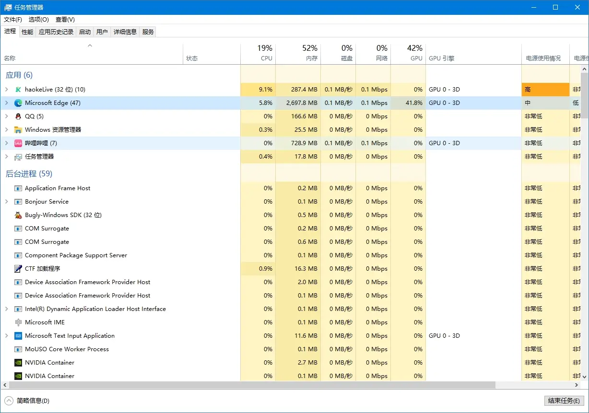Click Edge's 2,697.8 MB memory value

tap(302, 103)
